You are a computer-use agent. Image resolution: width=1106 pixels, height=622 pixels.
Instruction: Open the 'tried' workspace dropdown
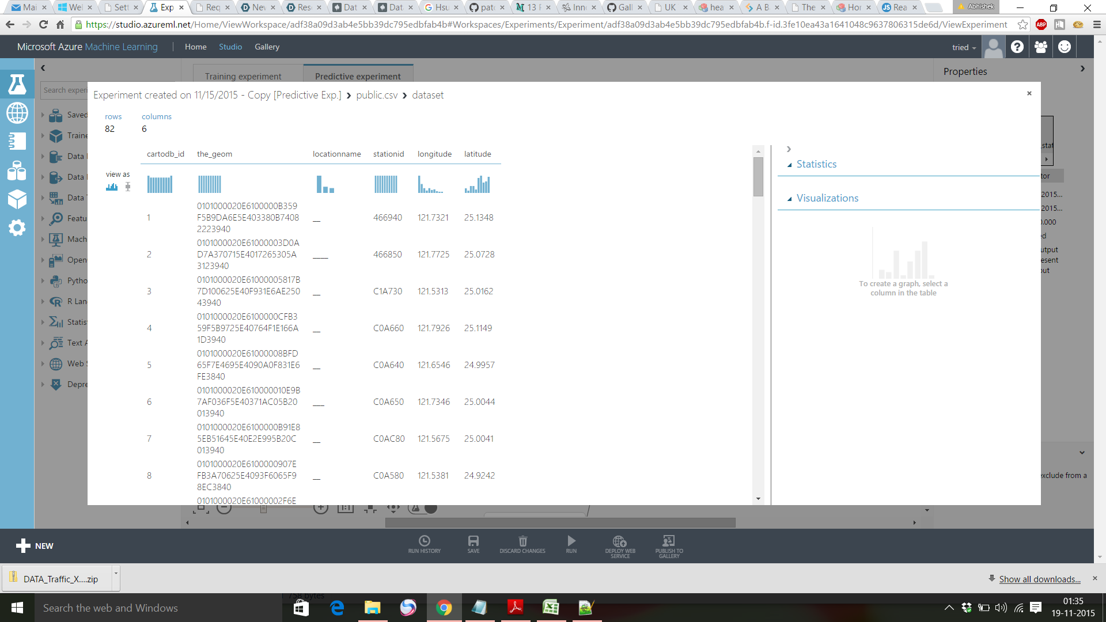click(964, 47)
